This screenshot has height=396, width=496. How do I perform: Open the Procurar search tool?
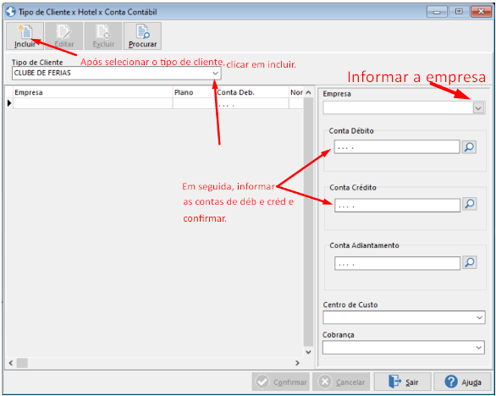(x=142, y=36)
